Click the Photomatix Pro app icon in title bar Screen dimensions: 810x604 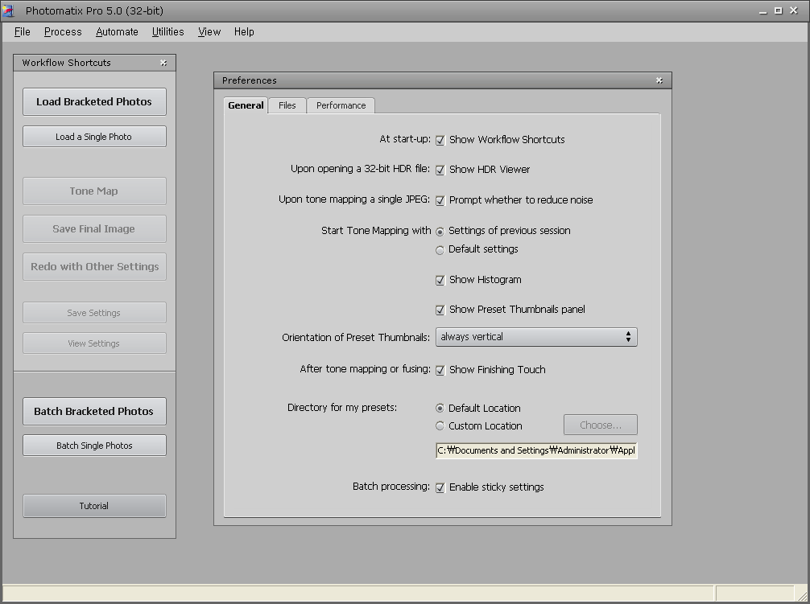(x=8, y=10)
